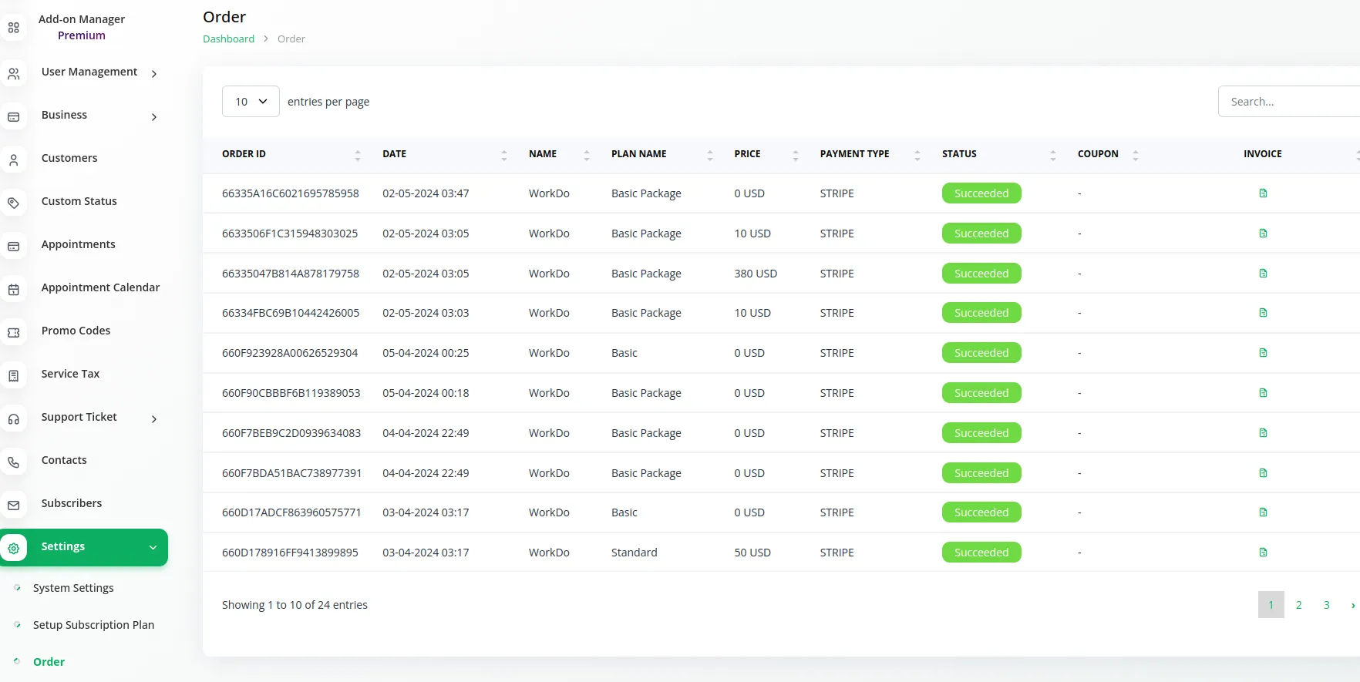This screenshot has width=1360, height=682.
Task: Click the Custom Status tag icon
Action: pos(13,203)
